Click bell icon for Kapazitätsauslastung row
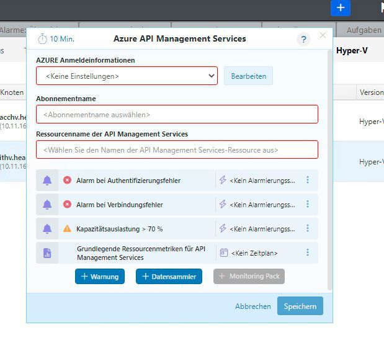384x348 pixels. [x=47, y=229]
